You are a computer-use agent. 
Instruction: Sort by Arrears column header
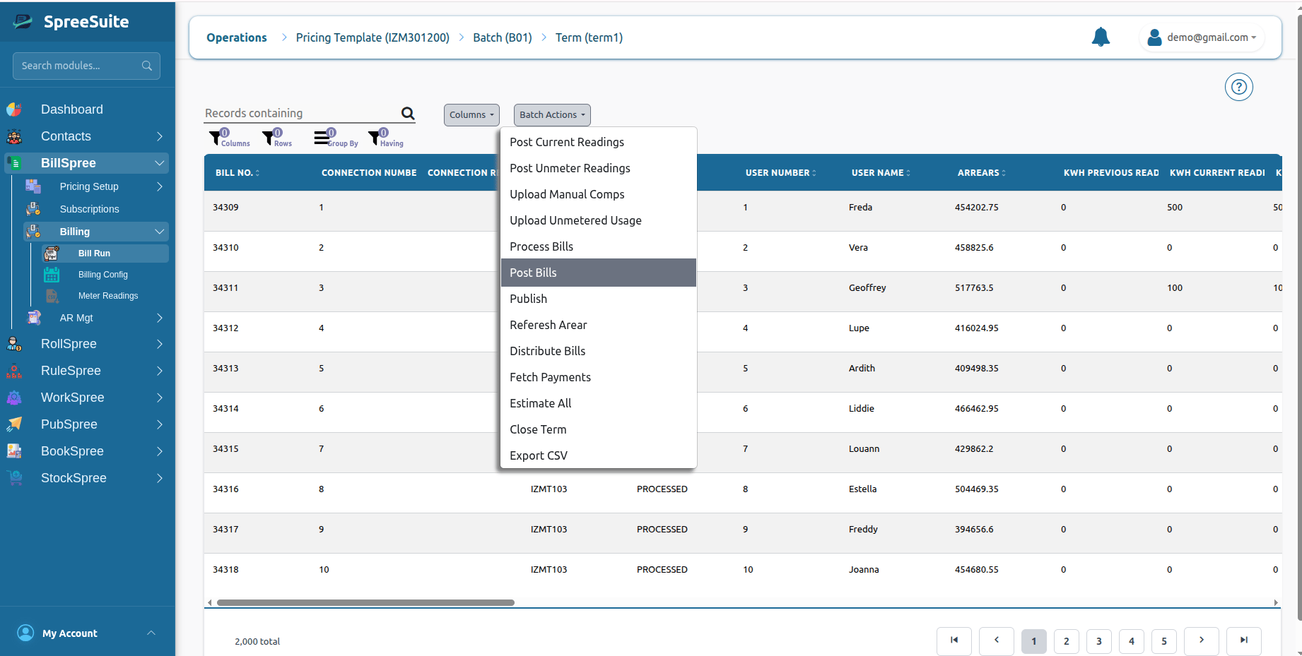pos(982,172)
